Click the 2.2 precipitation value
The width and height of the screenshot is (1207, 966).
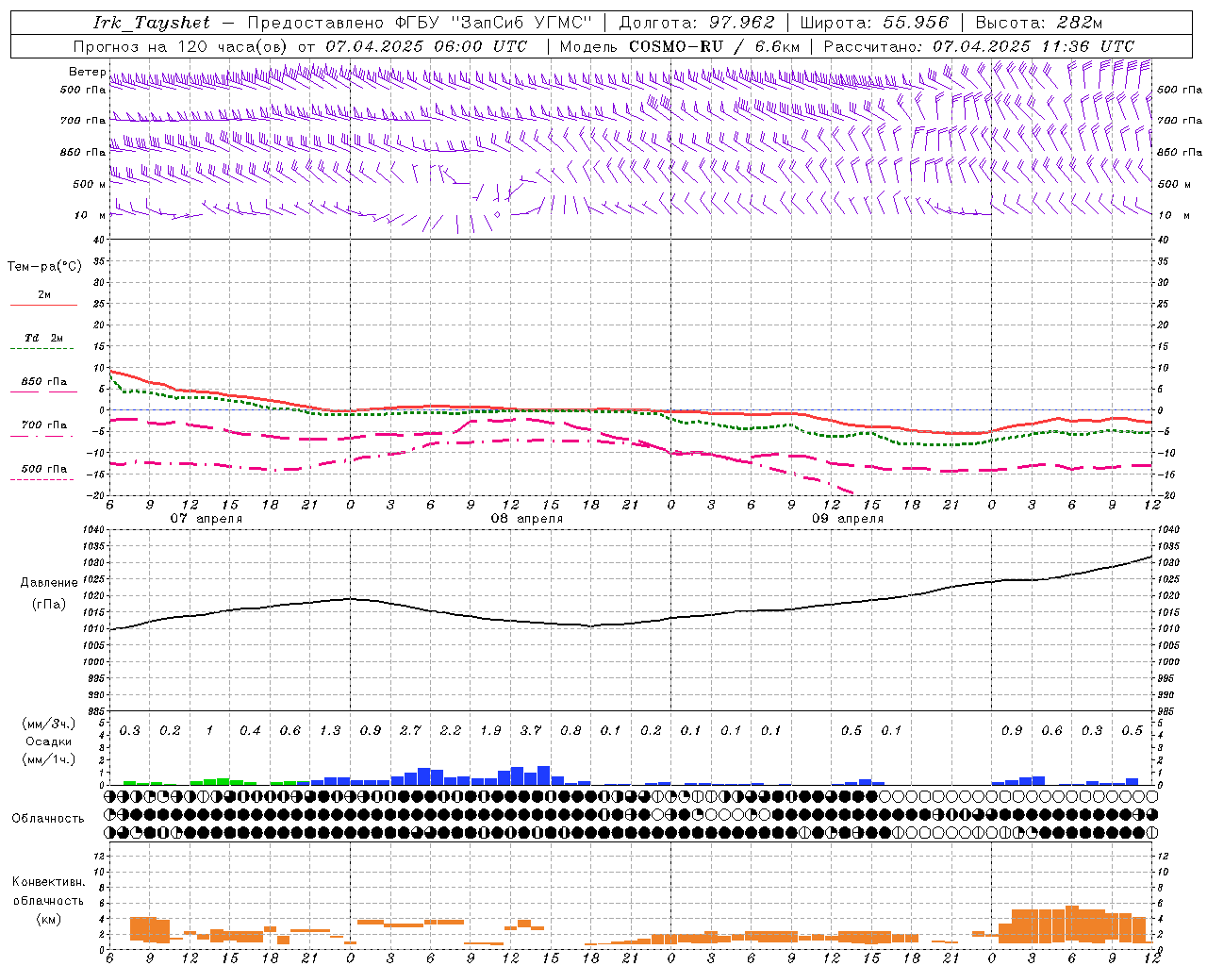click(x=451, y=730)
